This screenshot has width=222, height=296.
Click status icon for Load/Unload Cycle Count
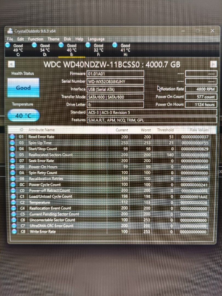(x=13, y=196)
